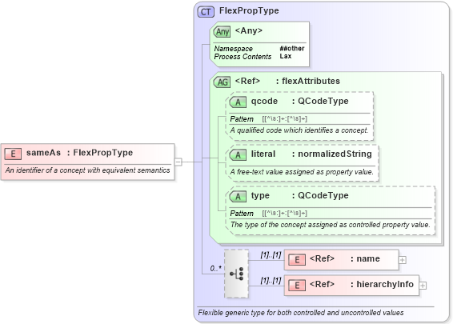Click the A icon next to qcode

click(x=238, y=102)
